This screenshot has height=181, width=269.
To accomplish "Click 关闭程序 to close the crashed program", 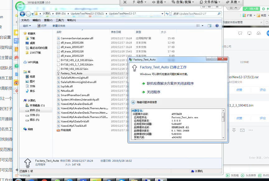I will (x=153, y=92).
